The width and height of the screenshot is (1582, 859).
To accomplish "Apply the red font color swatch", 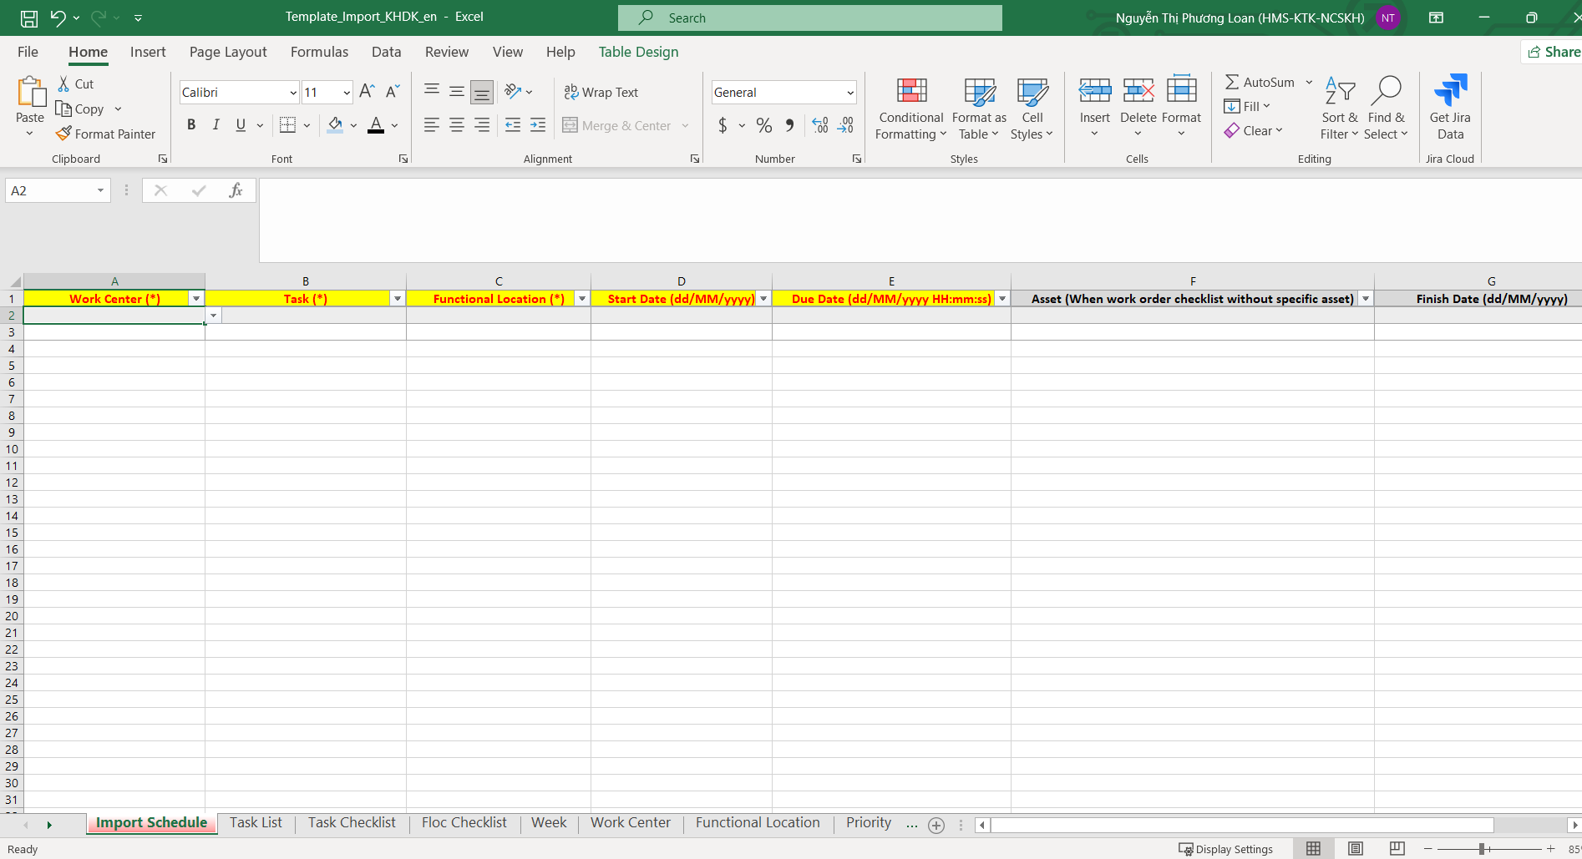I will coord(376,125).
